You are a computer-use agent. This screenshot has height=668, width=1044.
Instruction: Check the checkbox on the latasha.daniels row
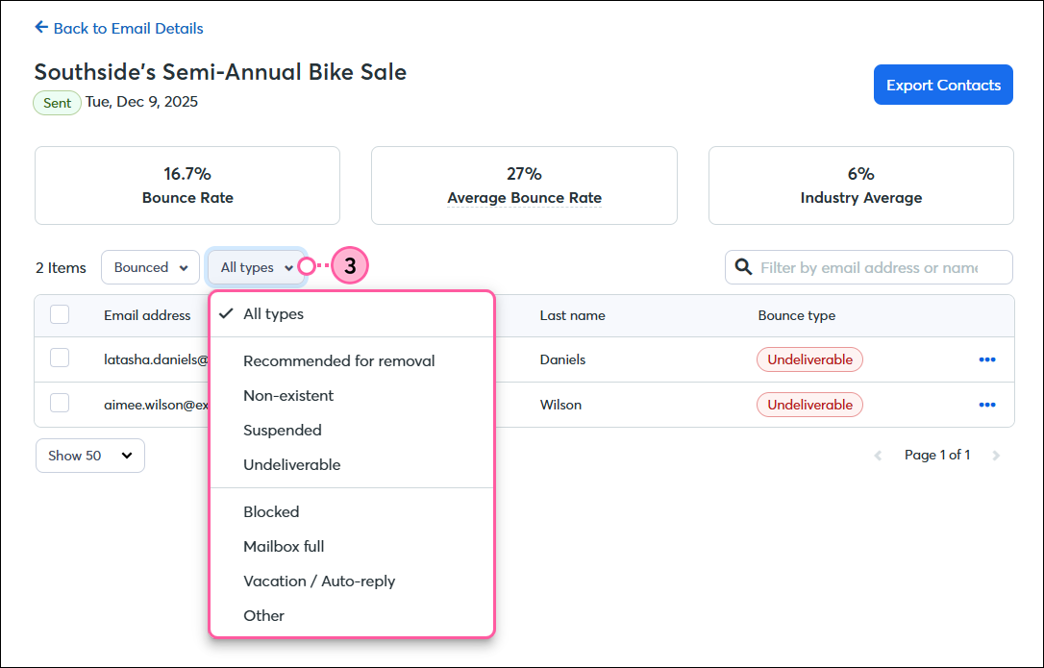(60, 357)
